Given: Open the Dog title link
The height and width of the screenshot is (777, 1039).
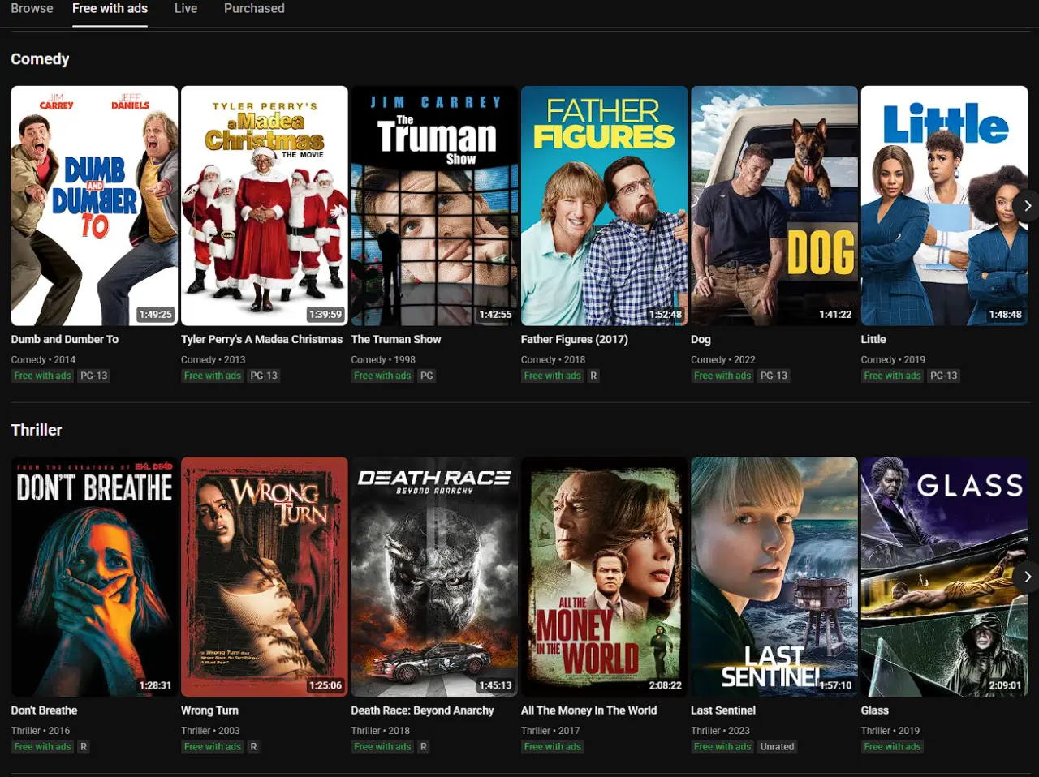Looking at the screenshot, I should 701,339.
